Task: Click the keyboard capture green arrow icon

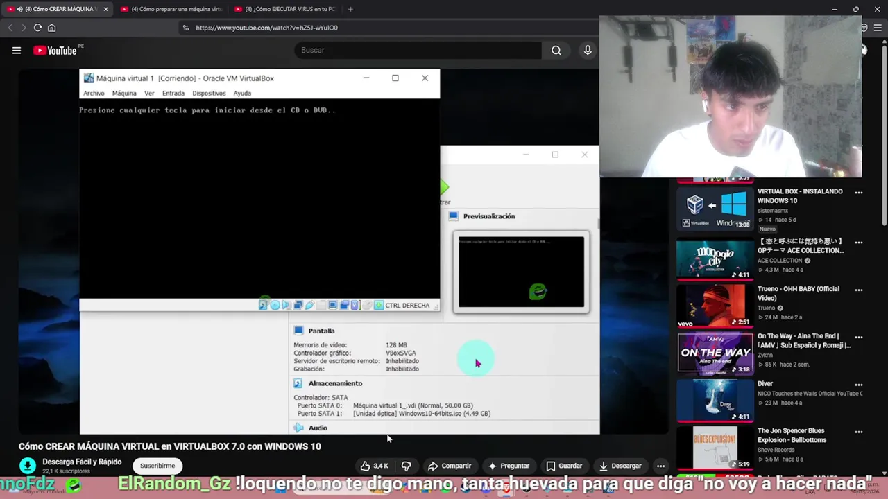Action: [x=379, y=305]
